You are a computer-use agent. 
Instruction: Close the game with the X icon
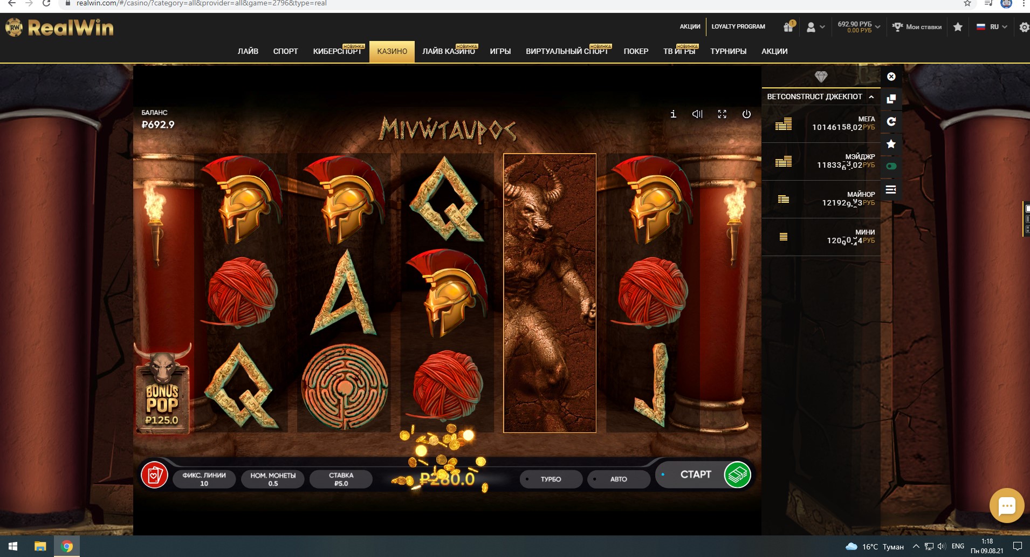click(x=891, y=77)
